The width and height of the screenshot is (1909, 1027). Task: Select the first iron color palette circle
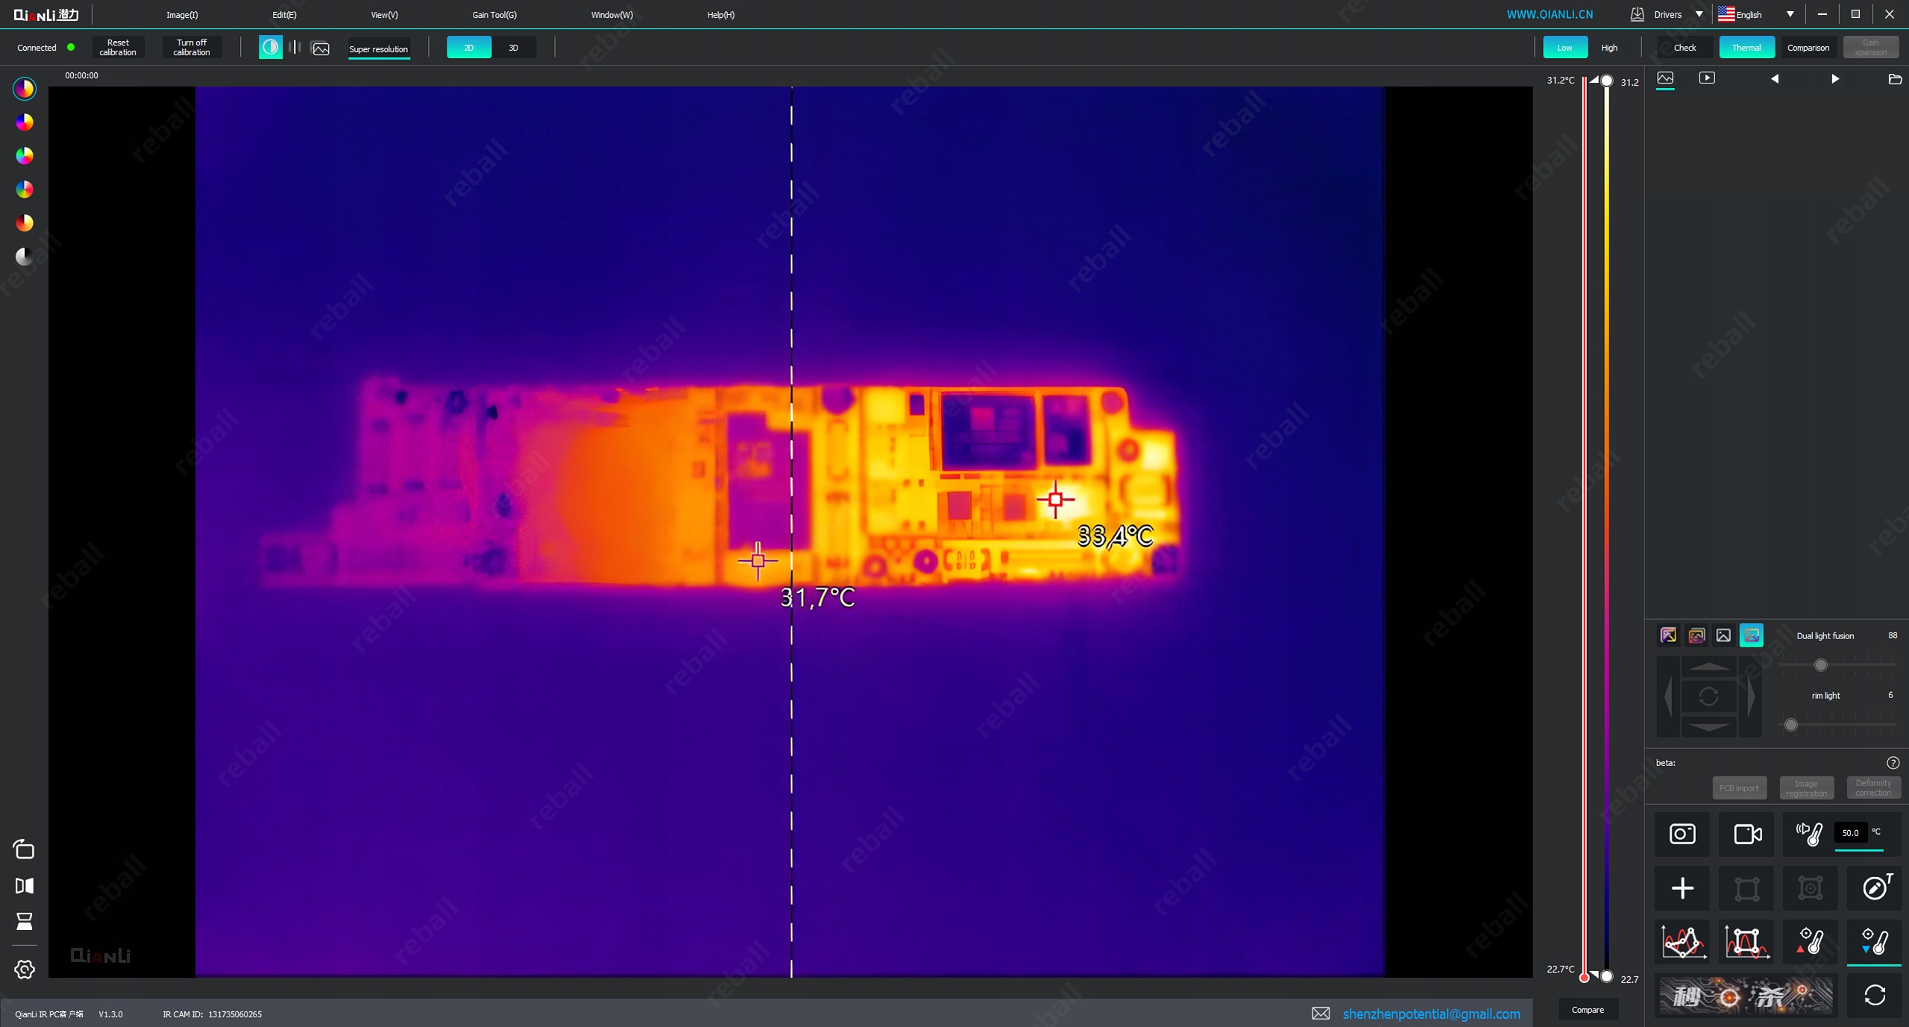pos(25,89)
